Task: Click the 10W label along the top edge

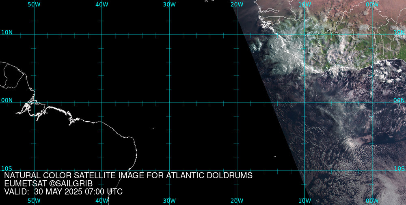Action: 305,4
